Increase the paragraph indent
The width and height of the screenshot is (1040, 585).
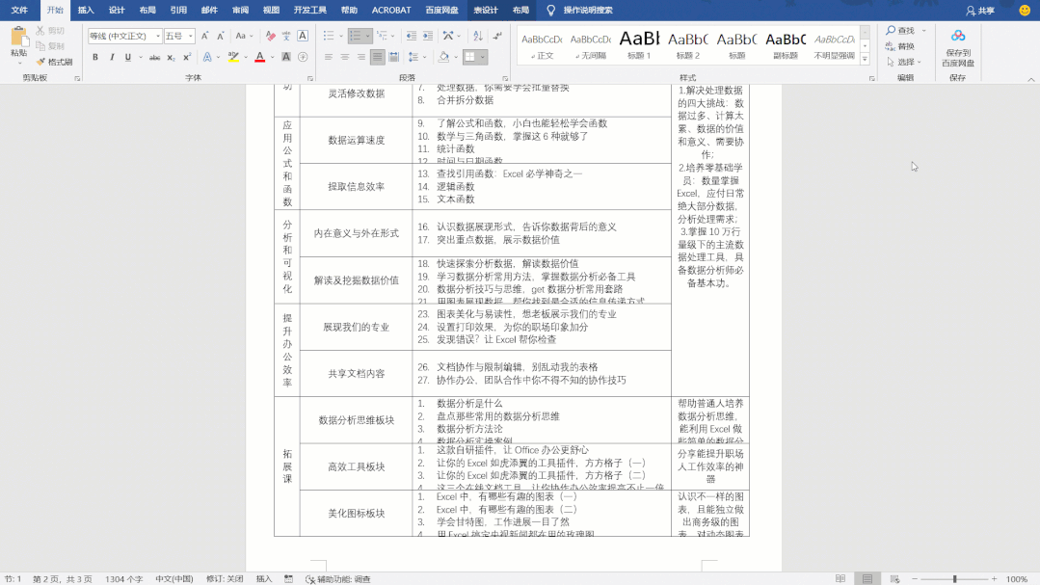(x=428, y=36)
